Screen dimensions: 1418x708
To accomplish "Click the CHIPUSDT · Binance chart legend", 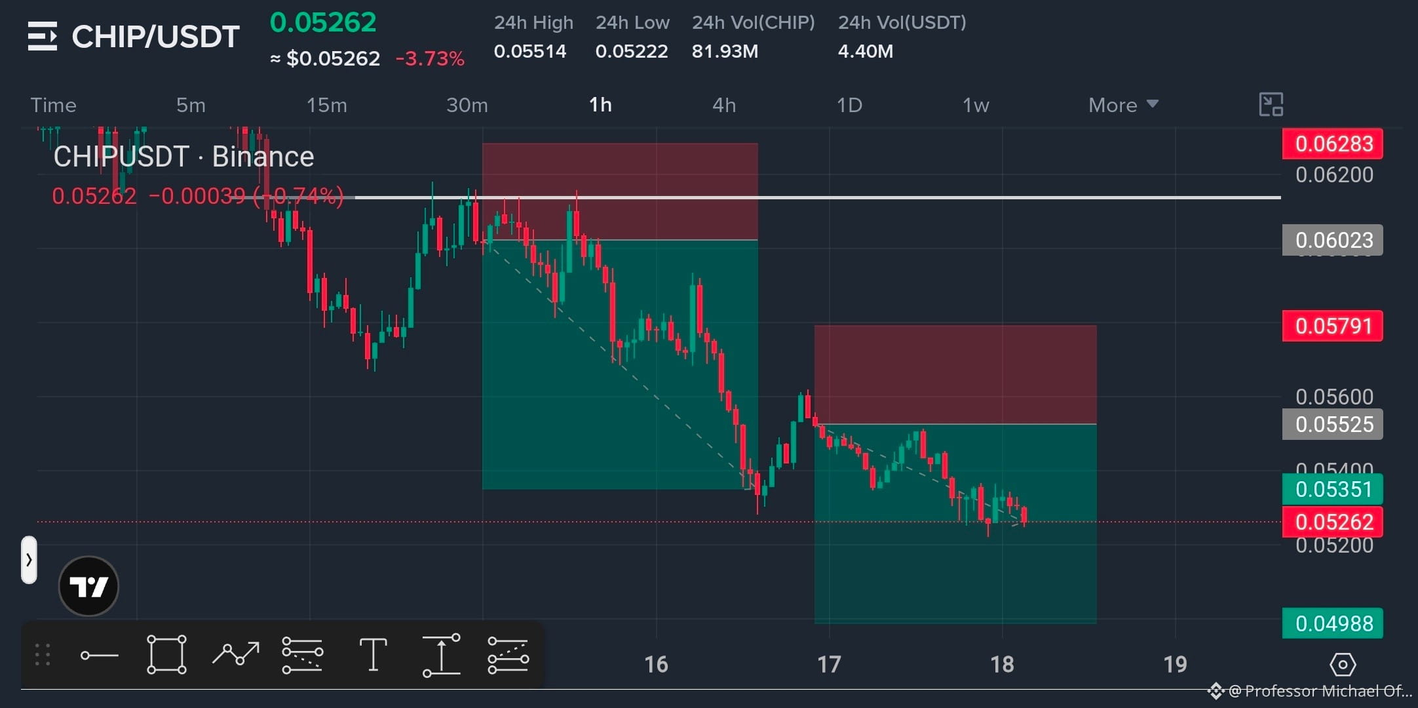I will coord(183,157).
